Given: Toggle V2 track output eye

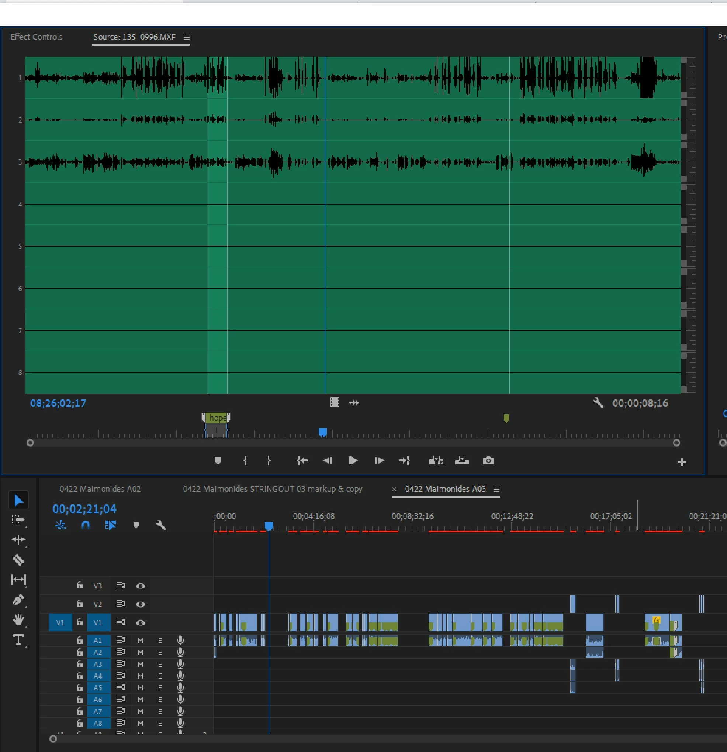Looking at the screenshot, I should [x=140, y=604].
